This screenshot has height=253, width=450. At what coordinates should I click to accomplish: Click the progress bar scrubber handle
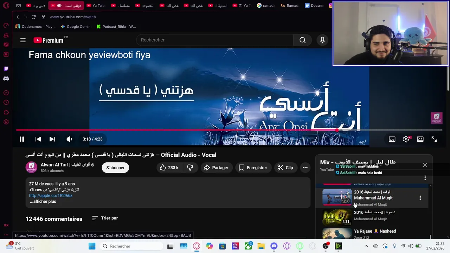pyautogui.click(x=337, y=130)
